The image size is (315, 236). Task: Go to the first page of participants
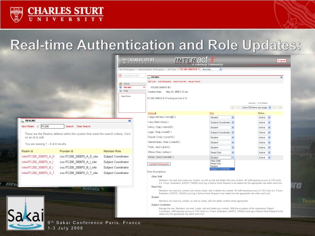[x=233, y=108]
